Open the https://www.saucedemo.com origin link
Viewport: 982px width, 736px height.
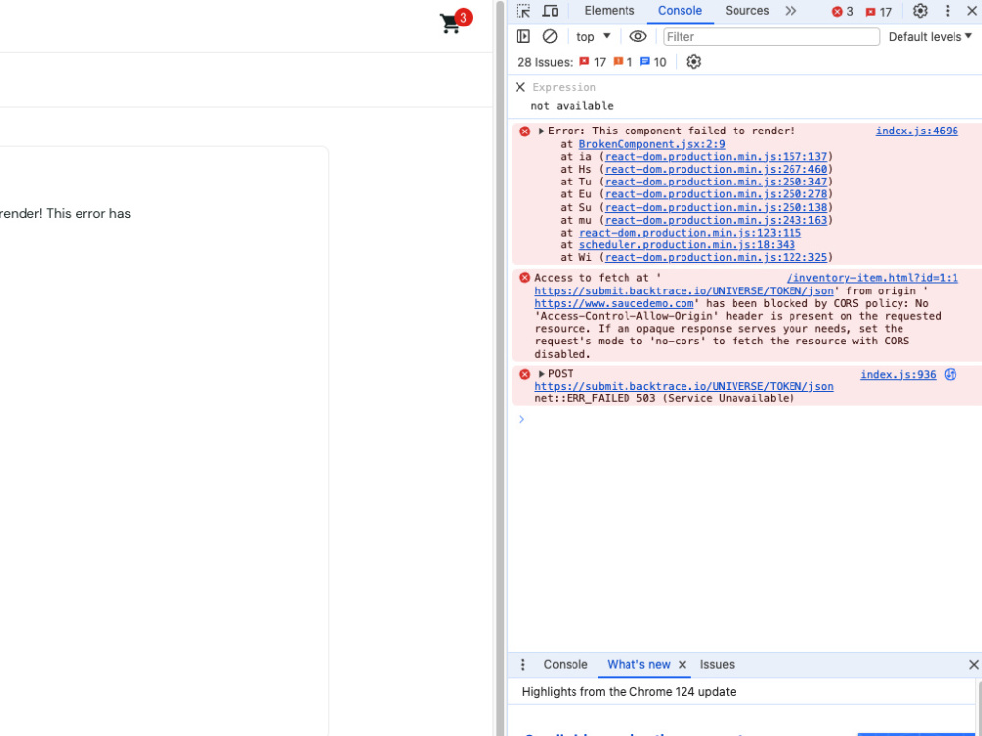pos(614,303)
